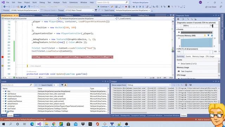Click the Step Over debug icon

[x=140, y=7]
